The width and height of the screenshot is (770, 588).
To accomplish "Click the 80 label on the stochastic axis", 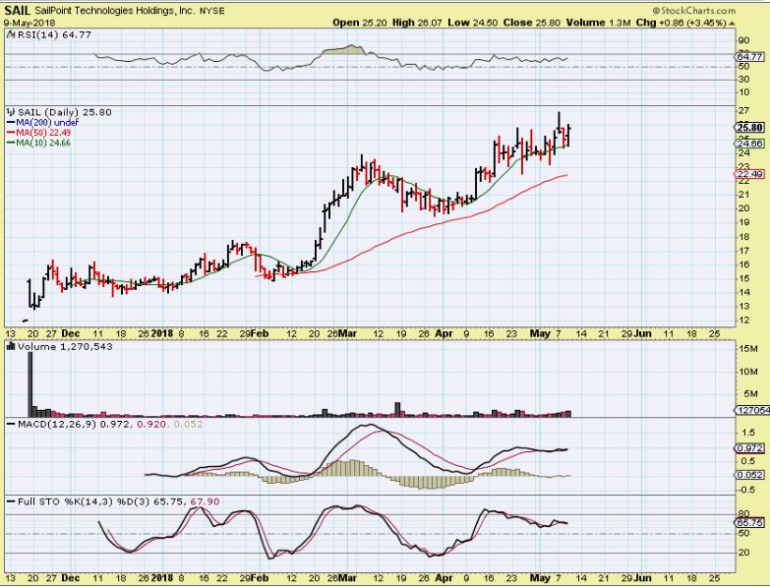I will coord(743,514).
